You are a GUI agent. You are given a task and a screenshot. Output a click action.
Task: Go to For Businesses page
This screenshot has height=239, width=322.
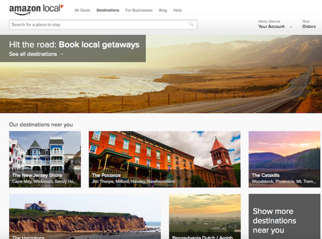click(139, 10)
